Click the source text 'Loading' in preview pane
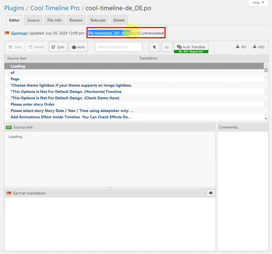Image resolution: width=272 pixels, height=254 pixels. pos(15,137)
